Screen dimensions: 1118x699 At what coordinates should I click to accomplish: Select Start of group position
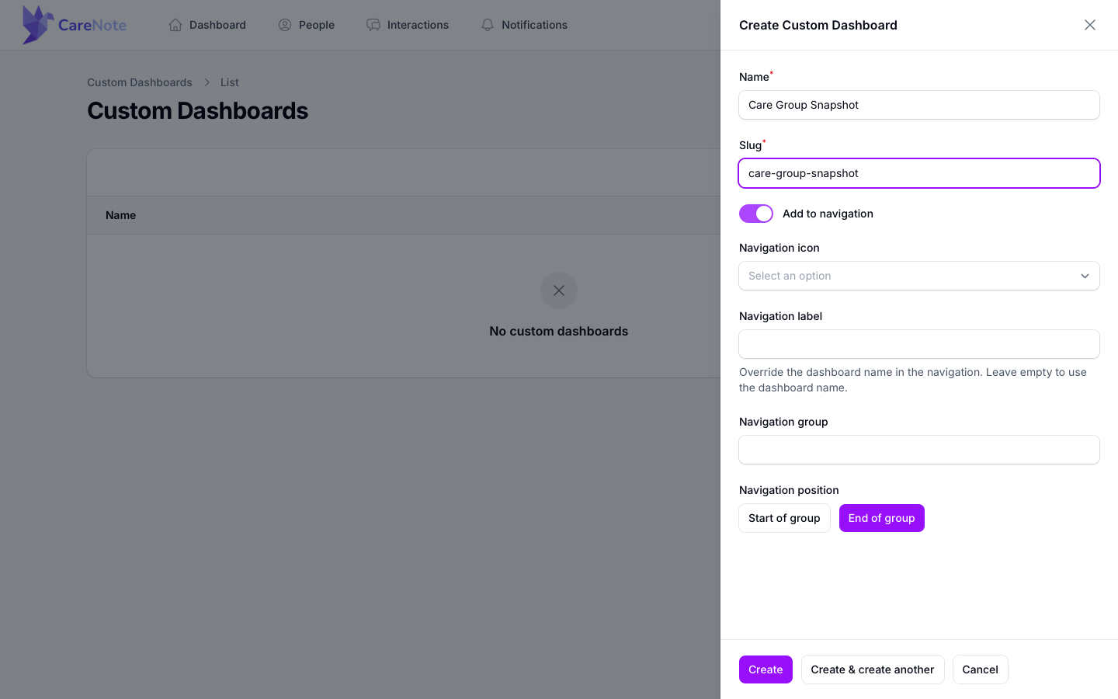click(x=784, y=518)
